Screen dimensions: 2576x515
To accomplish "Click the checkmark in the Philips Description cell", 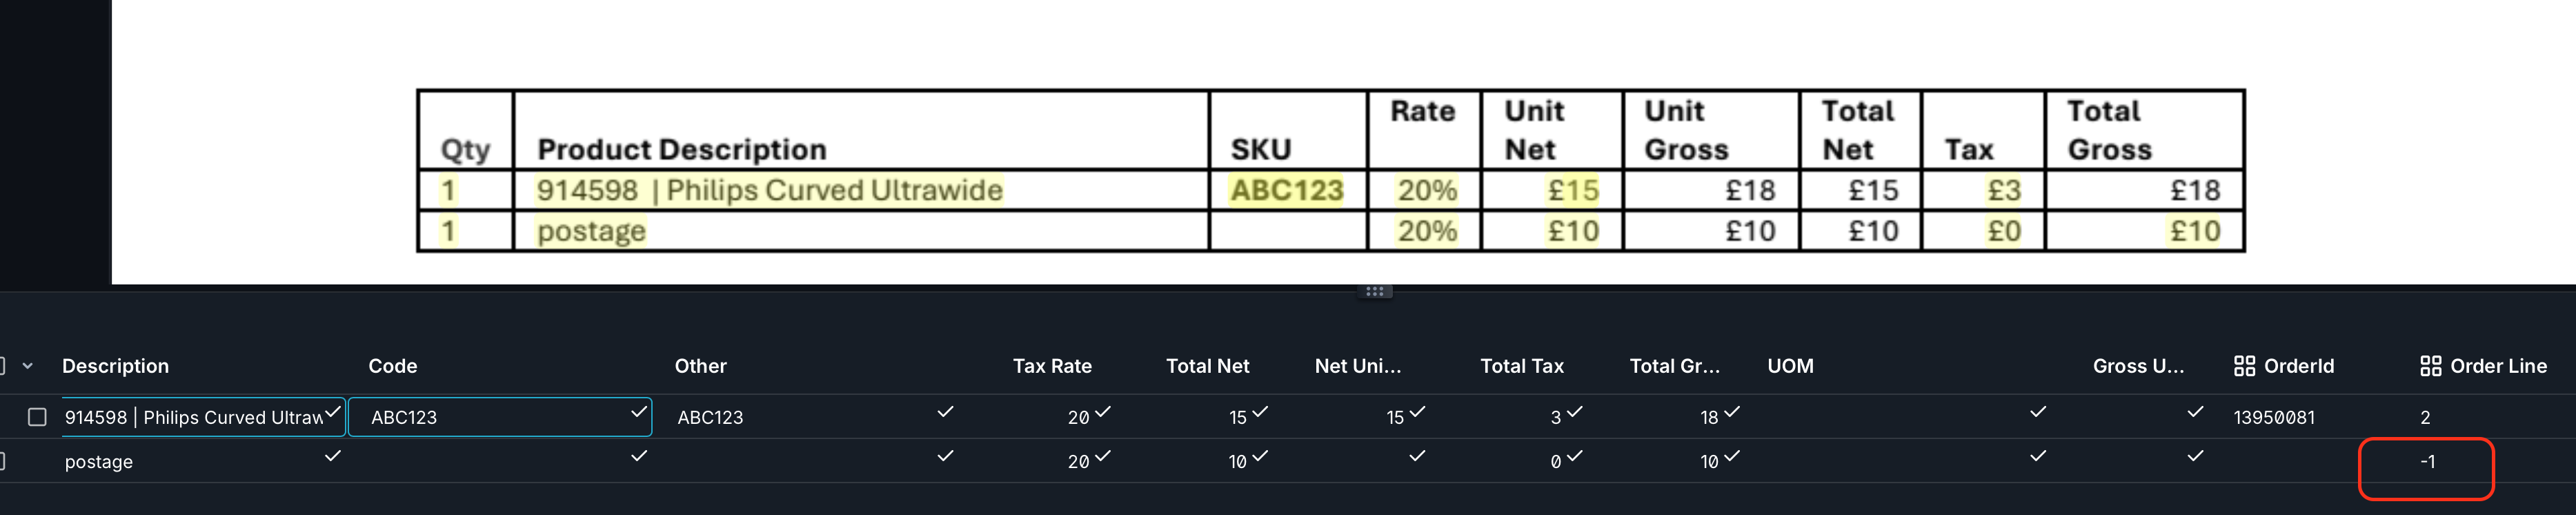I will (333, 412).
